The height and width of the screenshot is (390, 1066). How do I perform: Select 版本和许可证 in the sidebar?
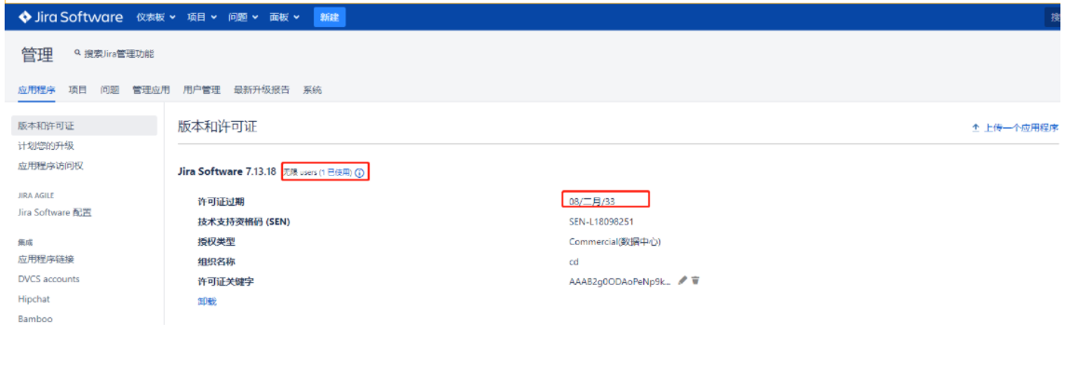tap(85, 126)
